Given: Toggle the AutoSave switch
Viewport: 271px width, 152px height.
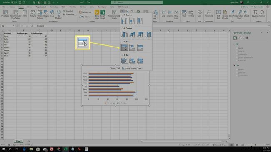Looking at the screenshot, I should [14, 2].
